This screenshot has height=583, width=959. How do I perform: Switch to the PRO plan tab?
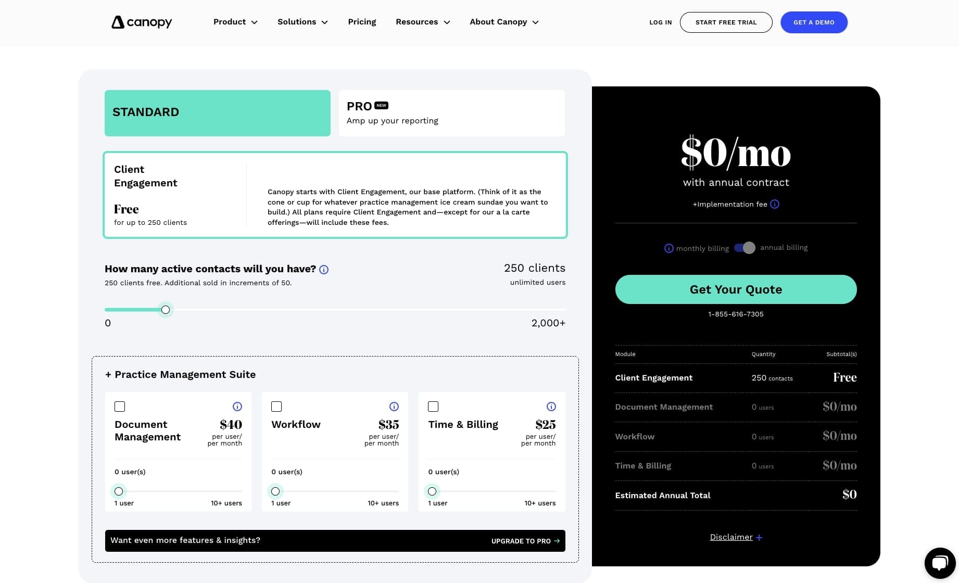[451, 113]
